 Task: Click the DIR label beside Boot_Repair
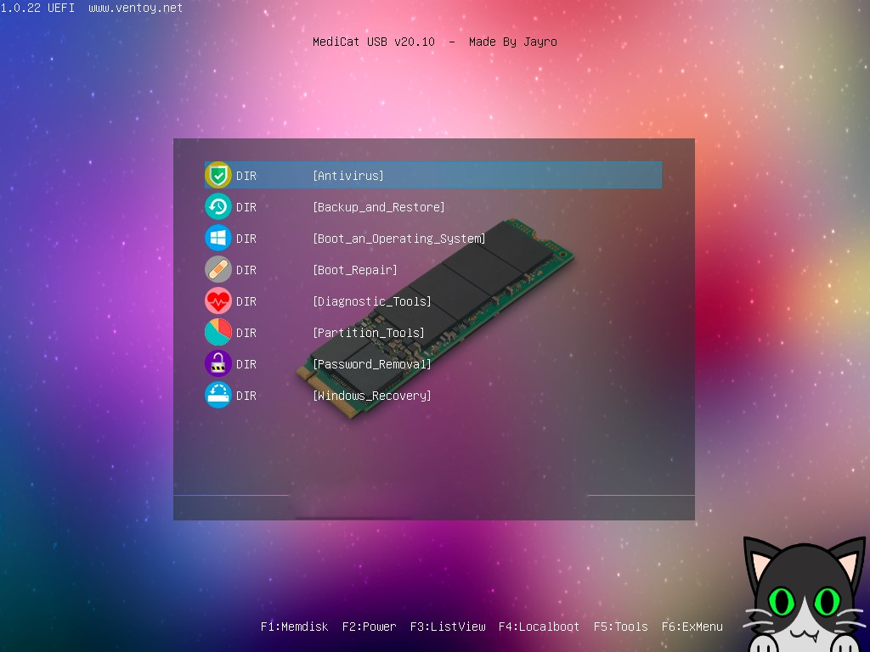246,271
